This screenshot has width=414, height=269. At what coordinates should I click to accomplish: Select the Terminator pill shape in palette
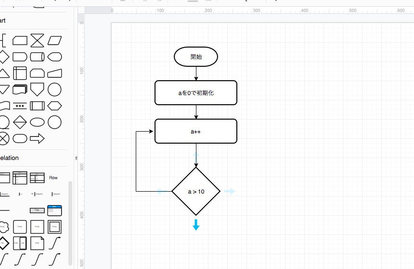20,139
